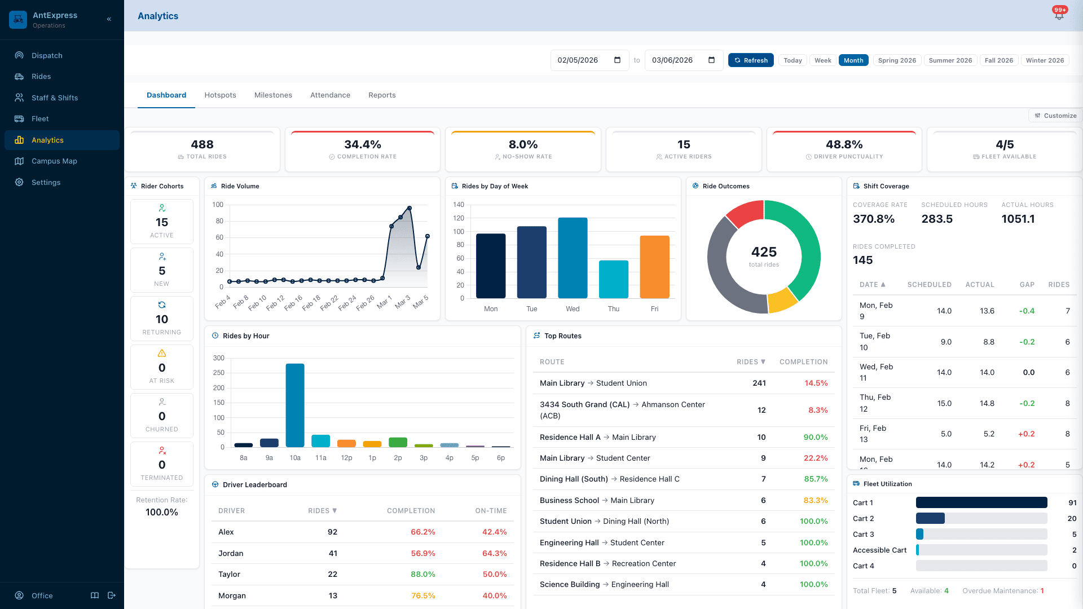Switch to the Week time range
The height and width of the screenshot is (609, 1083).
(x=822, y=60)
